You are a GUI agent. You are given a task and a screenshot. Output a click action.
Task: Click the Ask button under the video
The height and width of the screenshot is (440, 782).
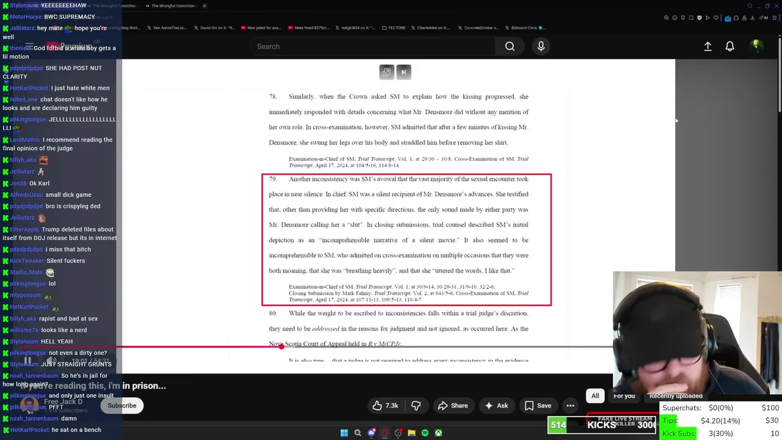[x=495, y=406]
